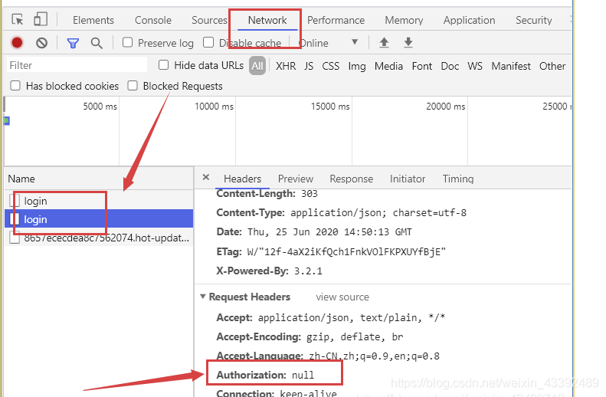Screen dimensions: 606x397
Task: Open the Performance tab
Action: 336,20
